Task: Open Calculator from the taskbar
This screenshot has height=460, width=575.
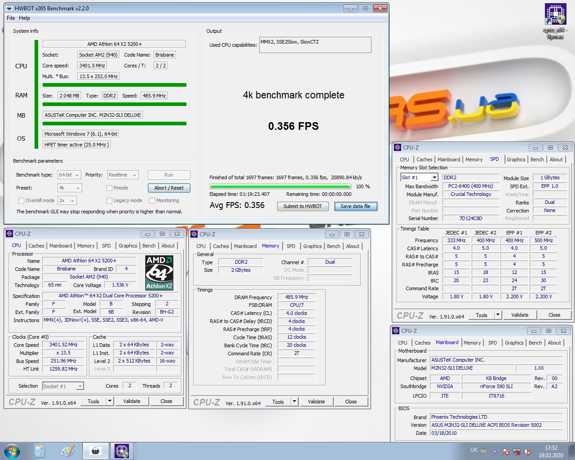Action: coord(40,451)
